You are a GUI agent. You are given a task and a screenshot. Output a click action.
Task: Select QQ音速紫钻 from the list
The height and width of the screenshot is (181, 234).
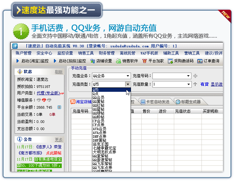pos(111,160)
